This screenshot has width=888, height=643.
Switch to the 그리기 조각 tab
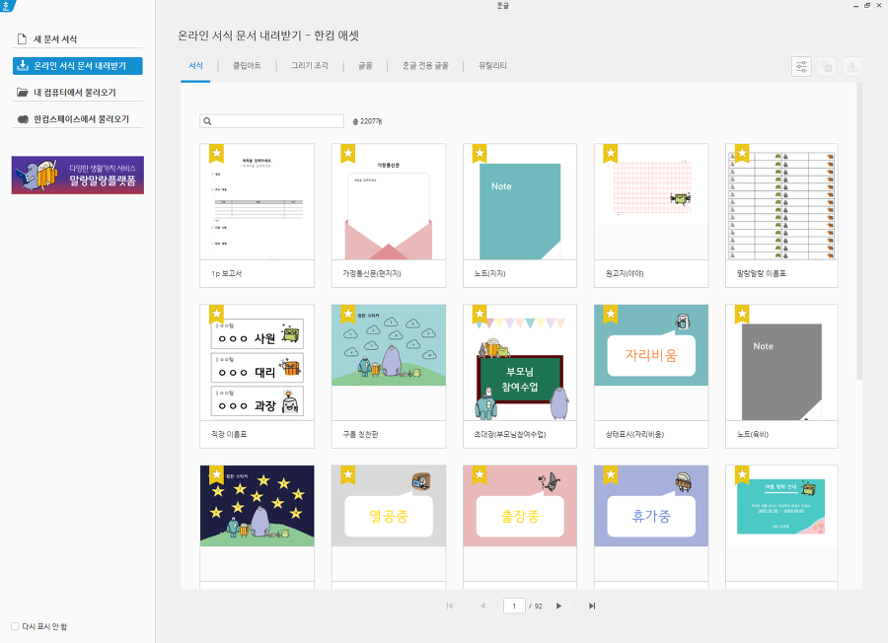(310, 66)
